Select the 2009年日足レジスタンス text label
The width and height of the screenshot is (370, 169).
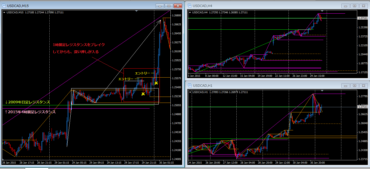[x=28, y=102]
